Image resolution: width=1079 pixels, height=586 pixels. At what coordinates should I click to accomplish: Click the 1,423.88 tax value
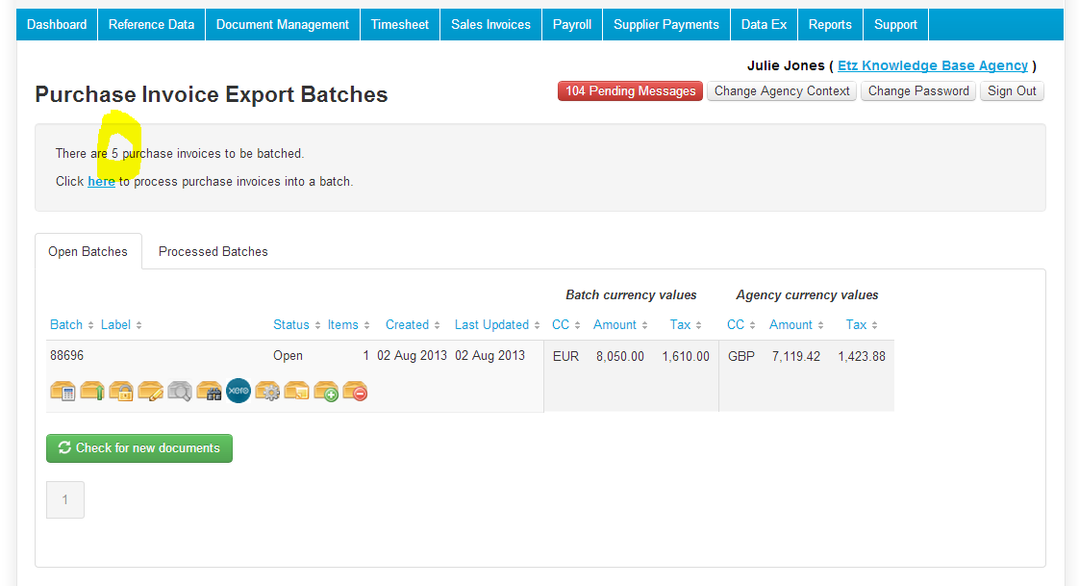(862, 357)
